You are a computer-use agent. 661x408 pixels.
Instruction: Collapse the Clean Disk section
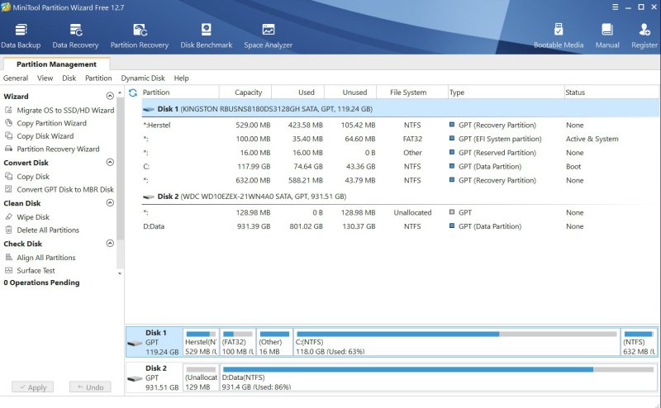(110, 203)
